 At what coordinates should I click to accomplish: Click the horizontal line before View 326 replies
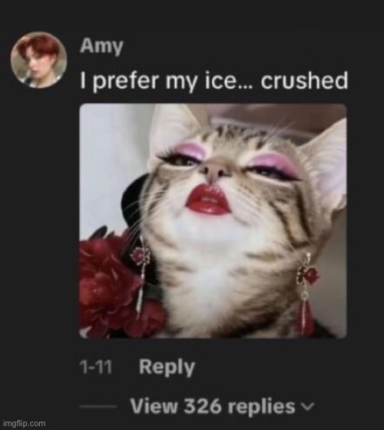click(98, 406)
